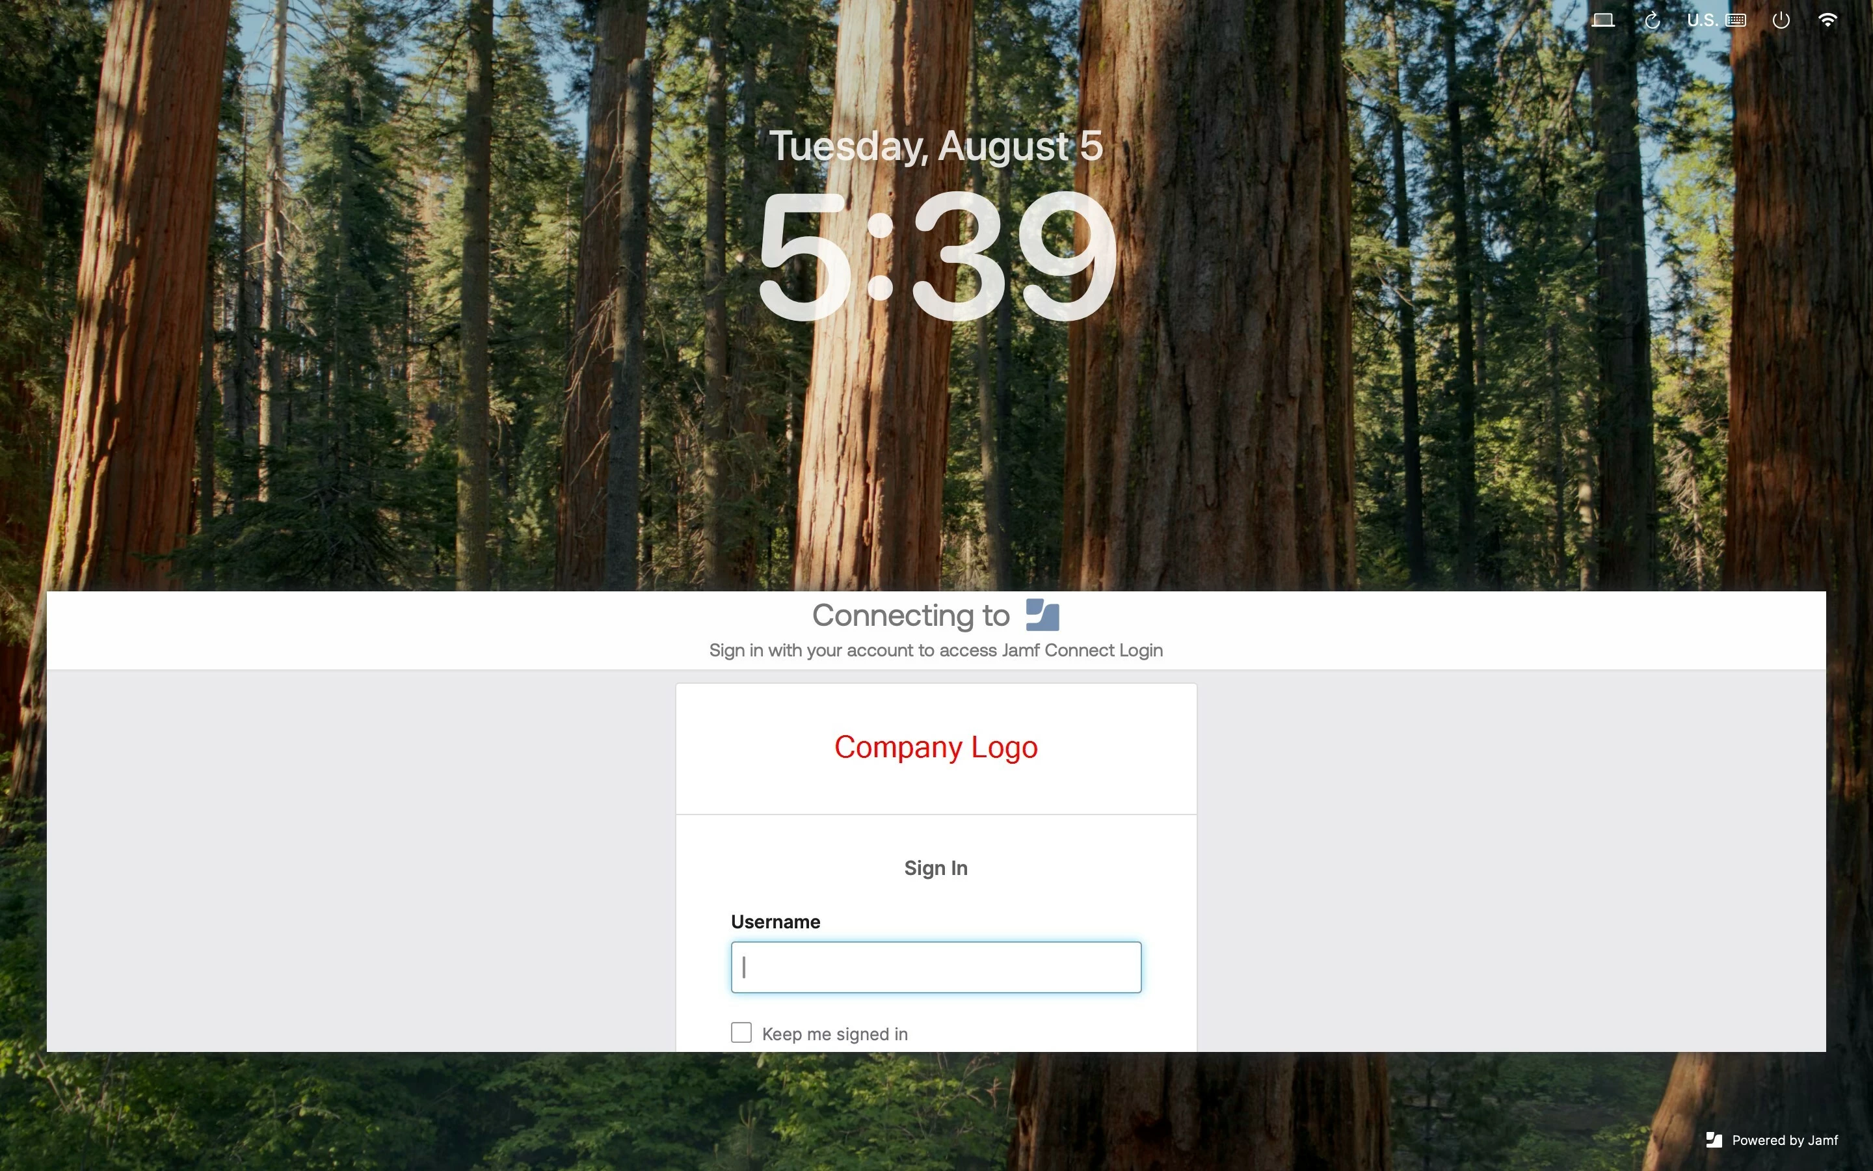Open the power options icon
Screen dimensions: 1873x1171
tap(1781, 20)
